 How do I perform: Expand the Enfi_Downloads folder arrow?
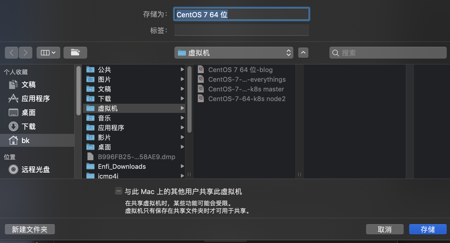click(x=182, y=166)
